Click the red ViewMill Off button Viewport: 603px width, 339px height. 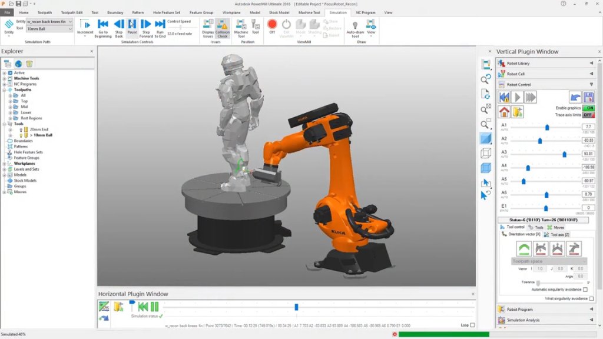(272, 24)
